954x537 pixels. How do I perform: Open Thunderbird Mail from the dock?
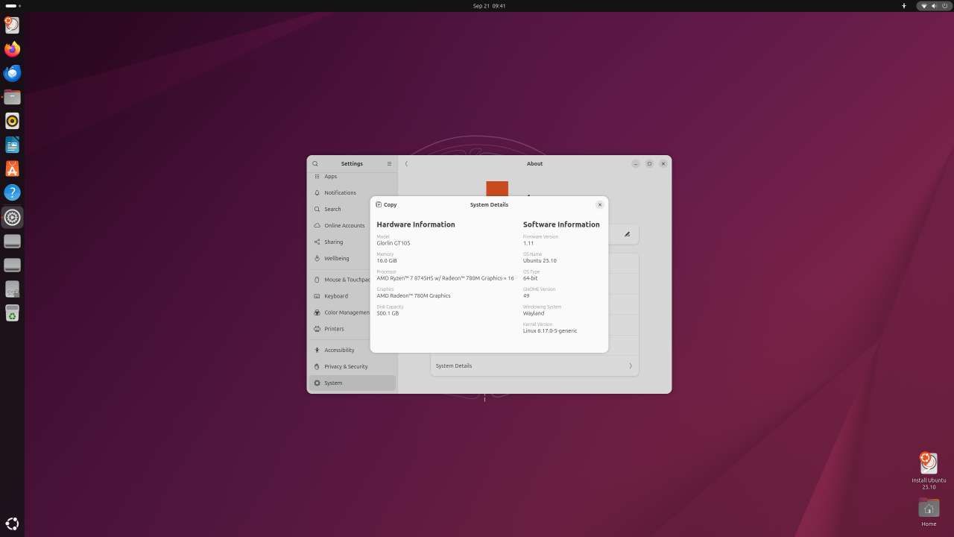point(12,73)
